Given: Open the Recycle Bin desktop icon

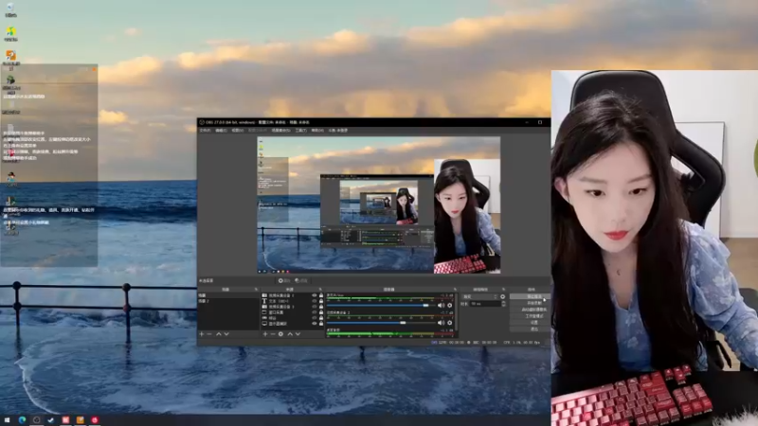Looking at the screenshot, I should coord(10,9).
